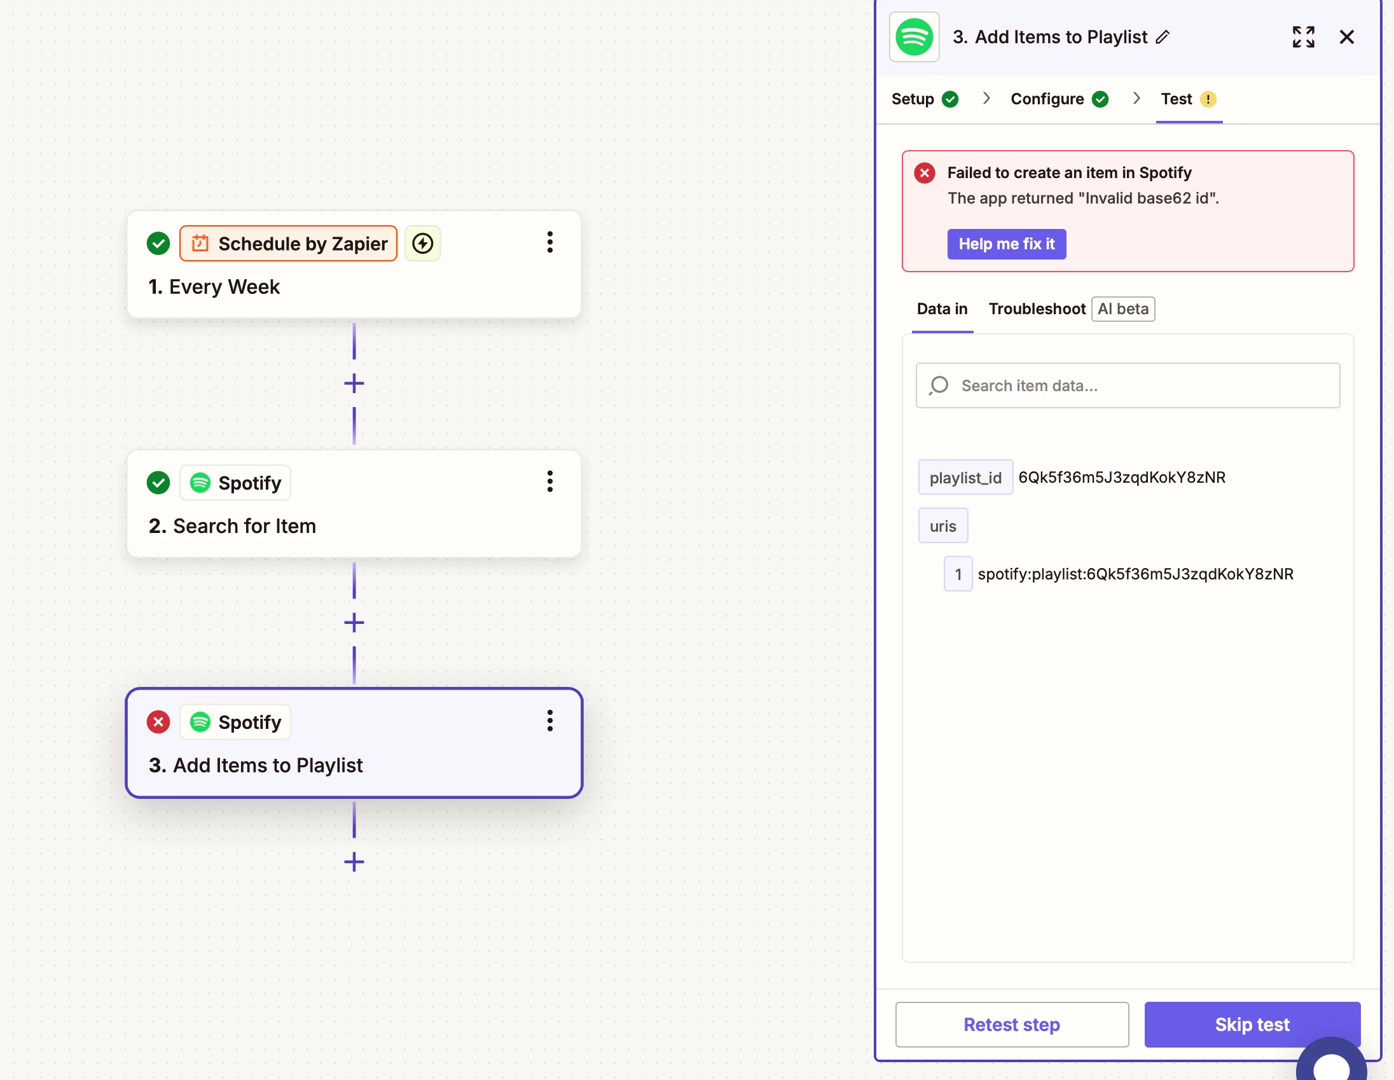Click green checkmark next to Configure
1394x1080 pixels.
tap(1100, 99)
